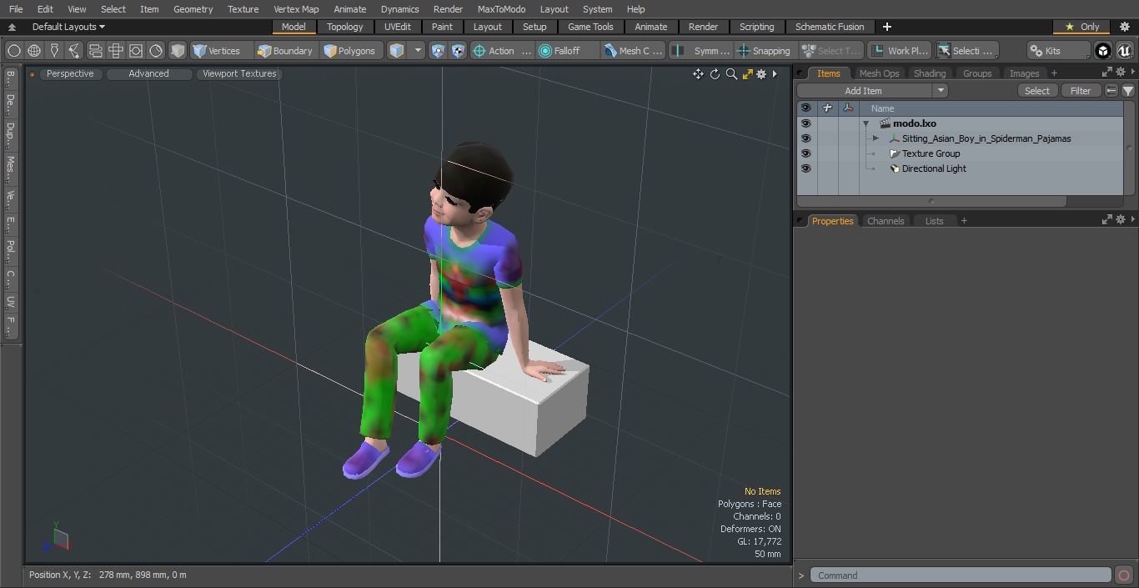Toggle the star Only favorites button
The height and width of the screenshot is (588, 1139).
coord(1081,27)
